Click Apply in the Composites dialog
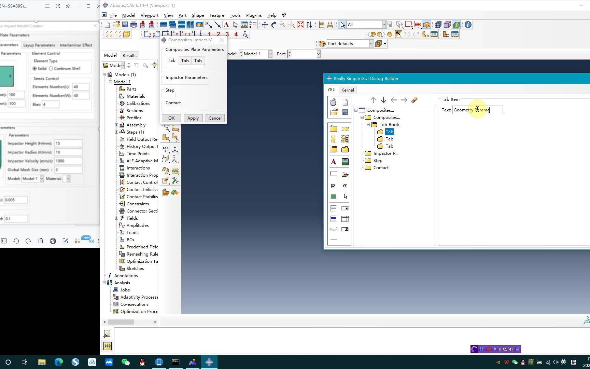Screen dimensions: 590x369 (x=193, y=118)
